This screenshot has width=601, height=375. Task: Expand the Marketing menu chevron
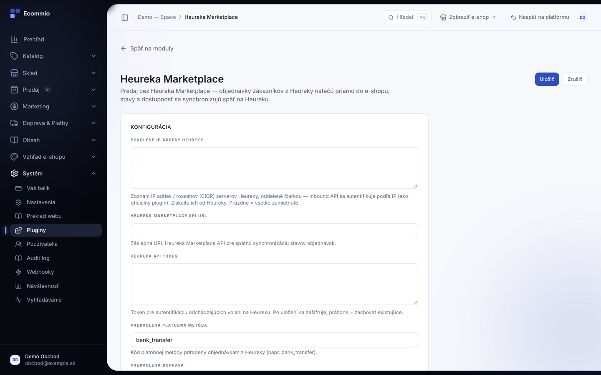click(x=93, y=106)
